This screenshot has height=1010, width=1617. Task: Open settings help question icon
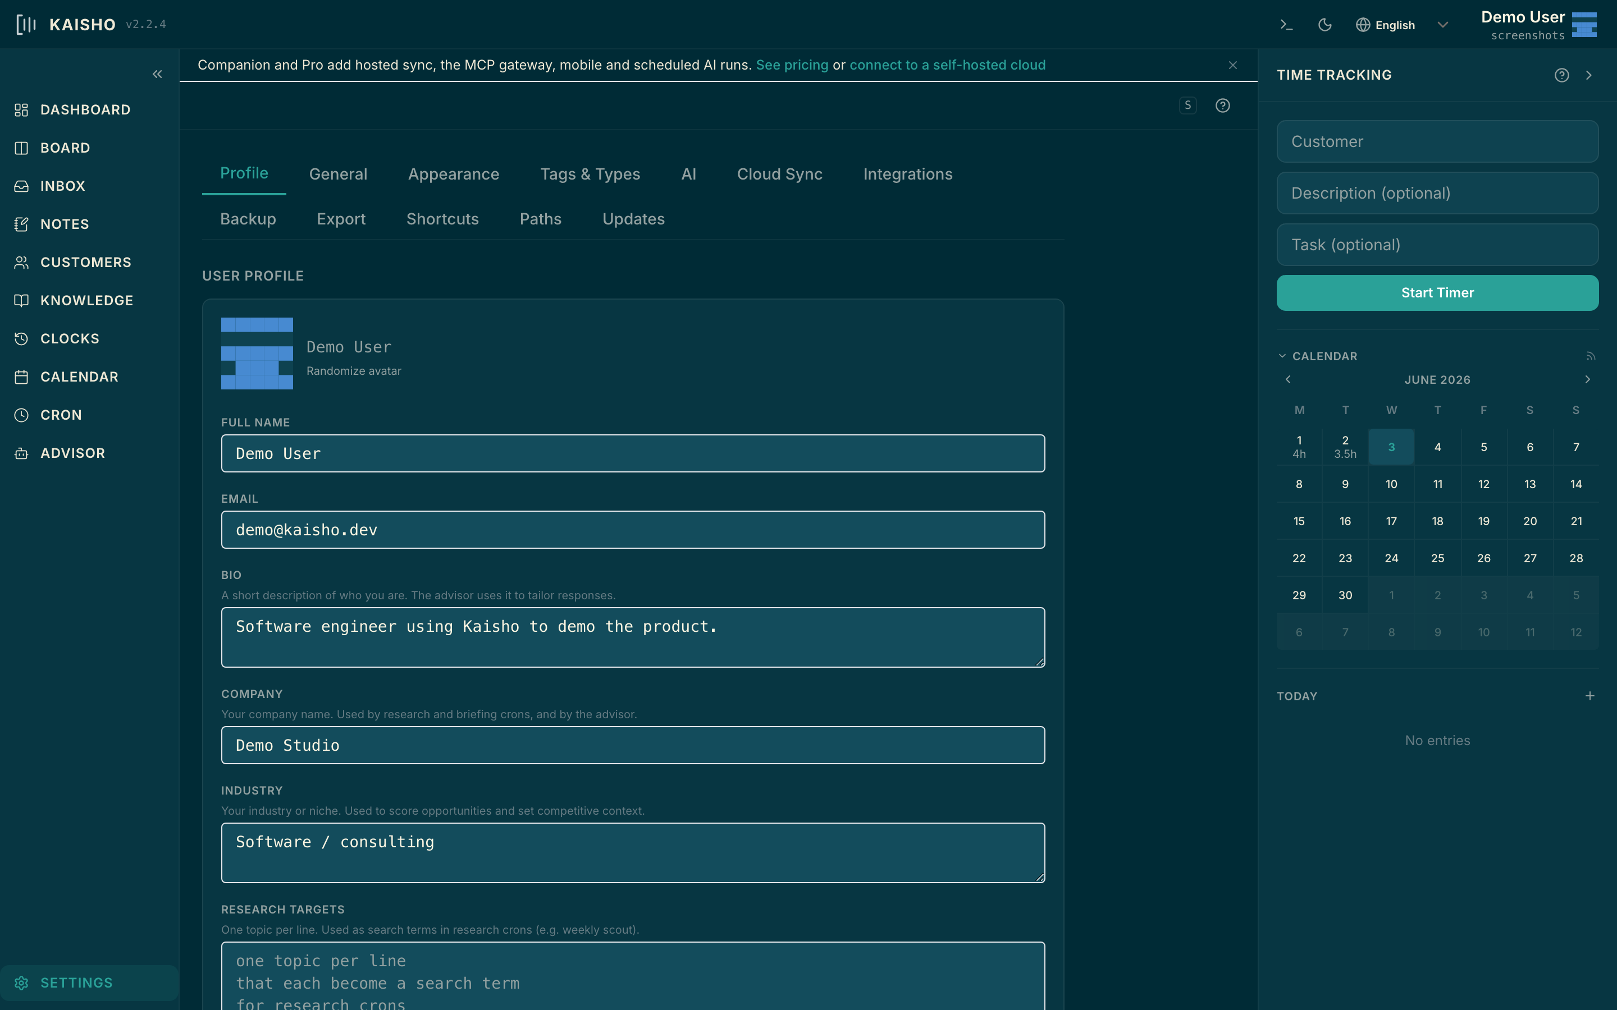1222,105
